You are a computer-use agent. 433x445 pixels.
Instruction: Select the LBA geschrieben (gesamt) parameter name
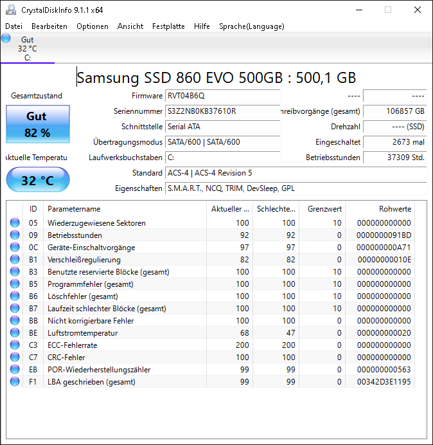91,382
